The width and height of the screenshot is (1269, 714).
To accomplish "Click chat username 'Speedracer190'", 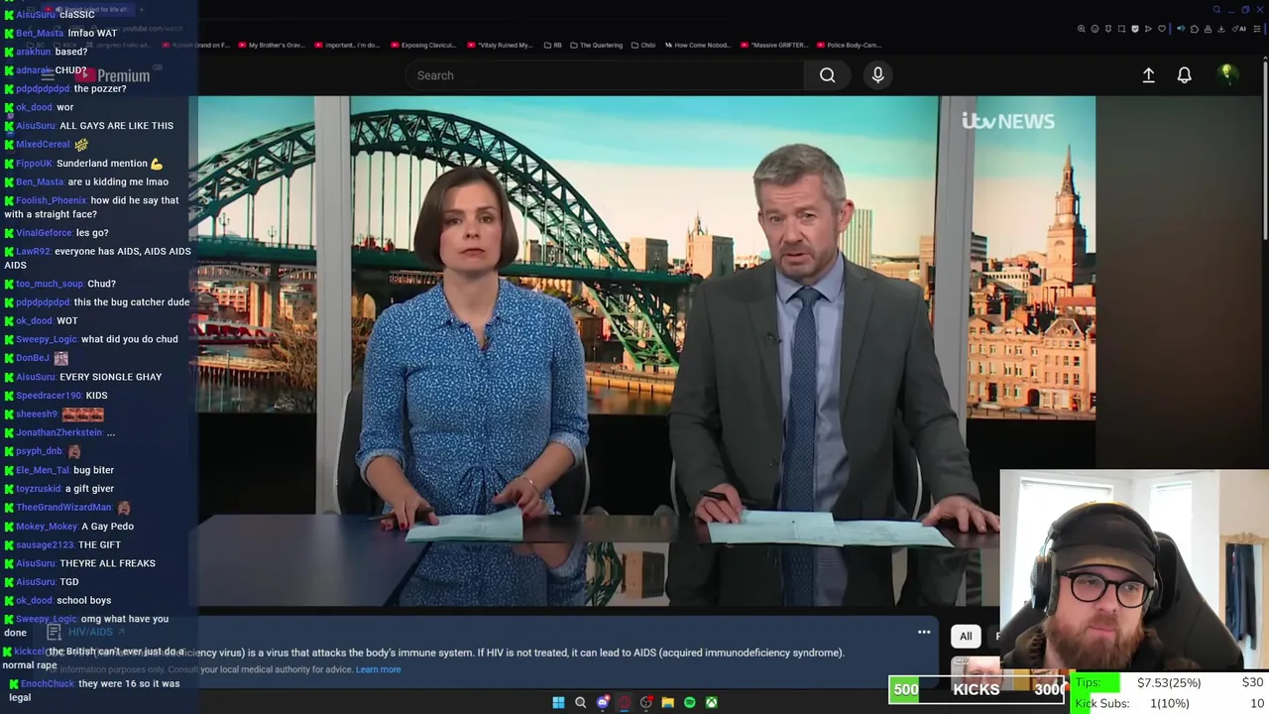I will (49, 396).
